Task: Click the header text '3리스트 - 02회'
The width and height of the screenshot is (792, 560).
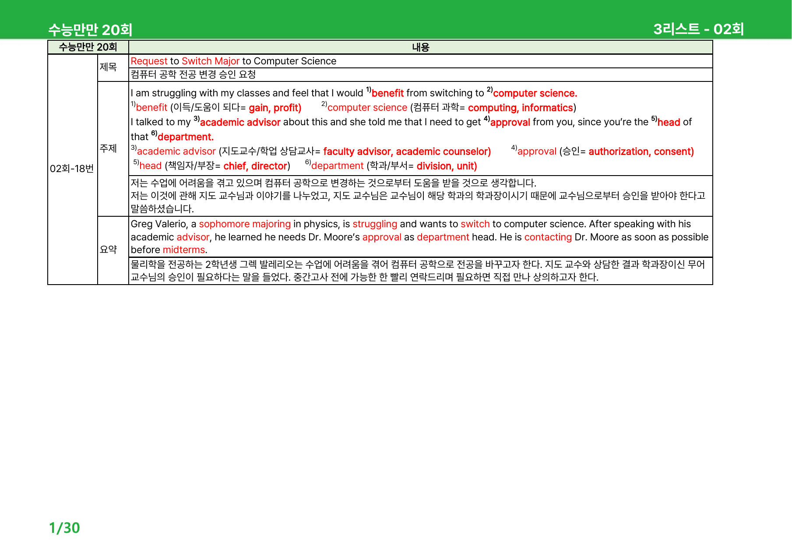Action: pyautogui.click(x=698, y=29)
